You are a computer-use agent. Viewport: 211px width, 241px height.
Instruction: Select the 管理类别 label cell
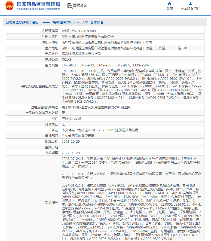[x=33, y=59]
